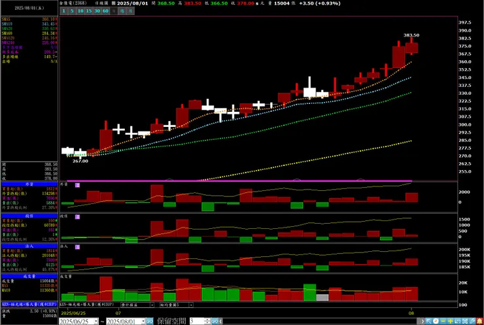
Task: Open the 短均量圖5 indicator dropdown
Action: [191, 305]
